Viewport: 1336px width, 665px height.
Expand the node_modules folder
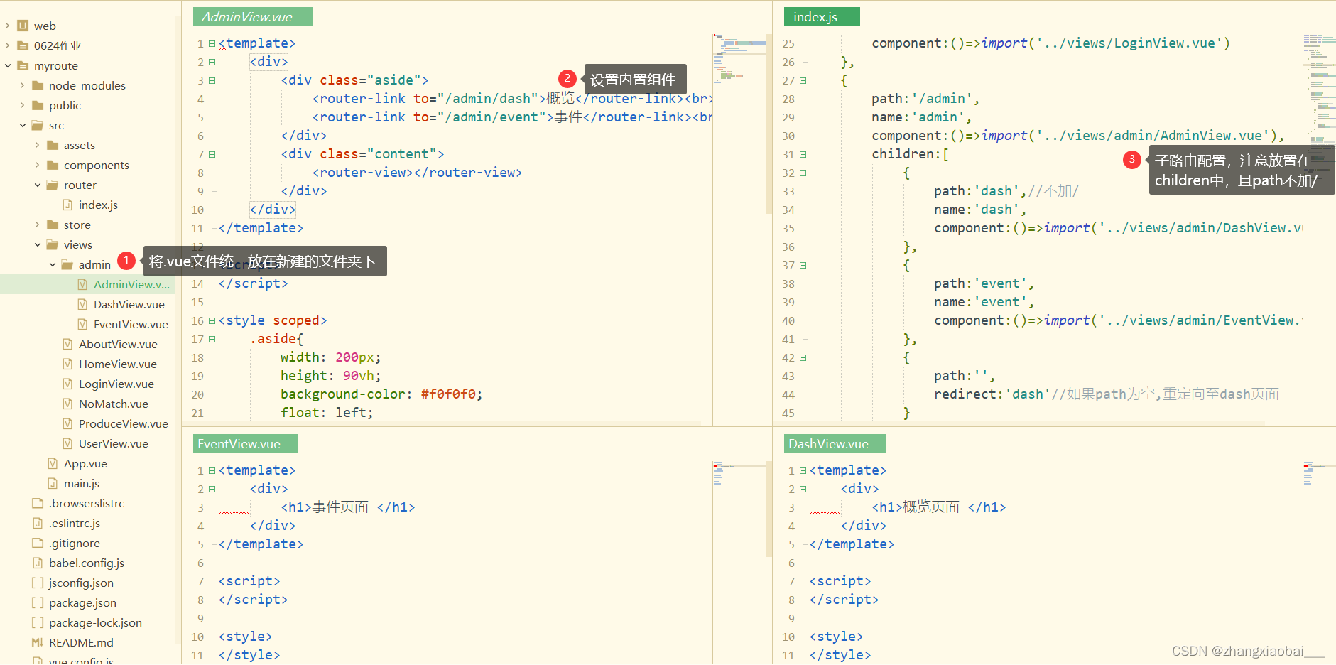pyautogui.click(x=22, y=85)
